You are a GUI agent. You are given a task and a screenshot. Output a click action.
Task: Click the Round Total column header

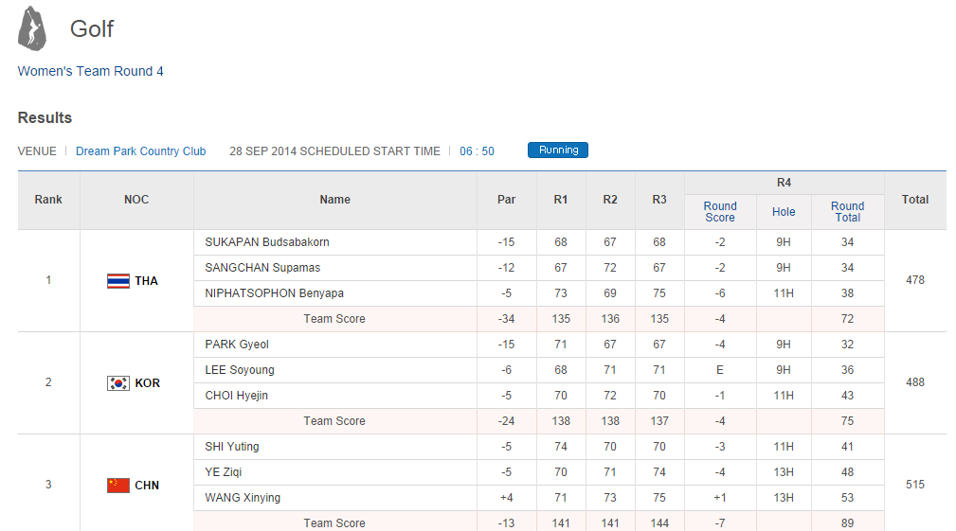[x=847, y=212]
